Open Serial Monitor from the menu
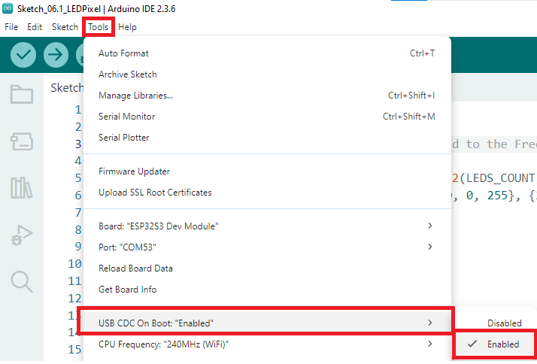Image resolution: width=537 pixels, height=364 pixels. coord(127,117)
